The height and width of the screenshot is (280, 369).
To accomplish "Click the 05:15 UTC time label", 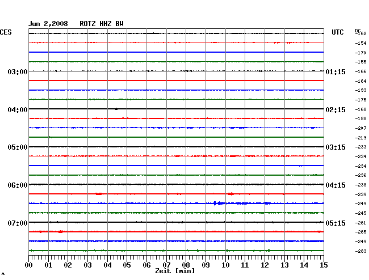I will [336, 223].
